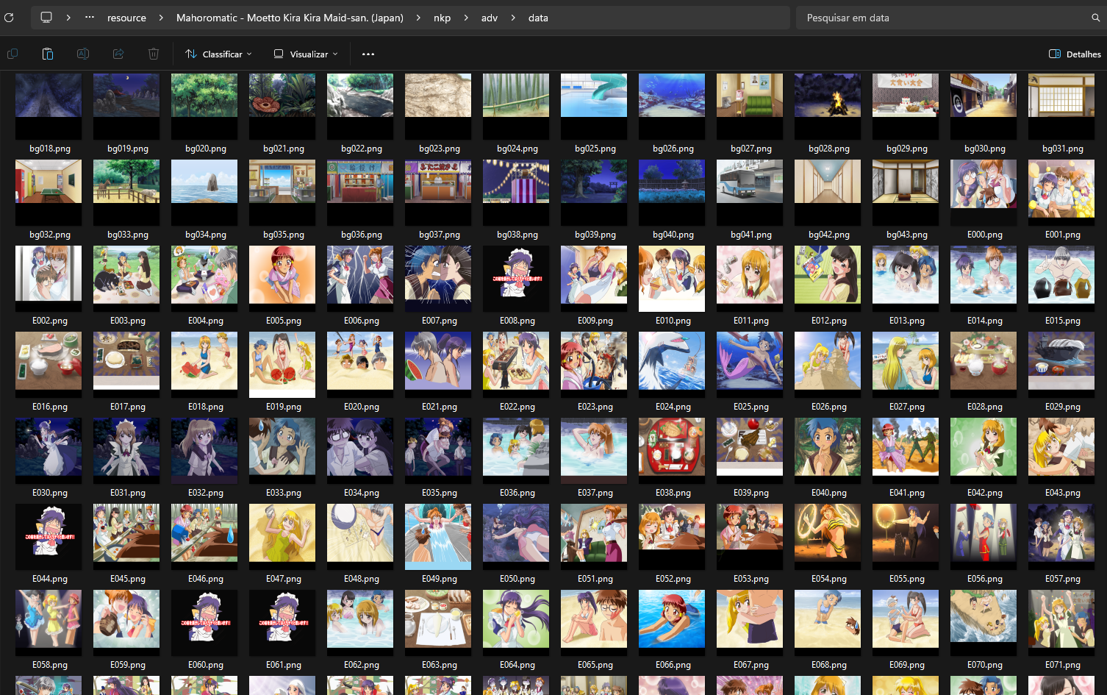Click the magnifier icon in the search box

1095,18
